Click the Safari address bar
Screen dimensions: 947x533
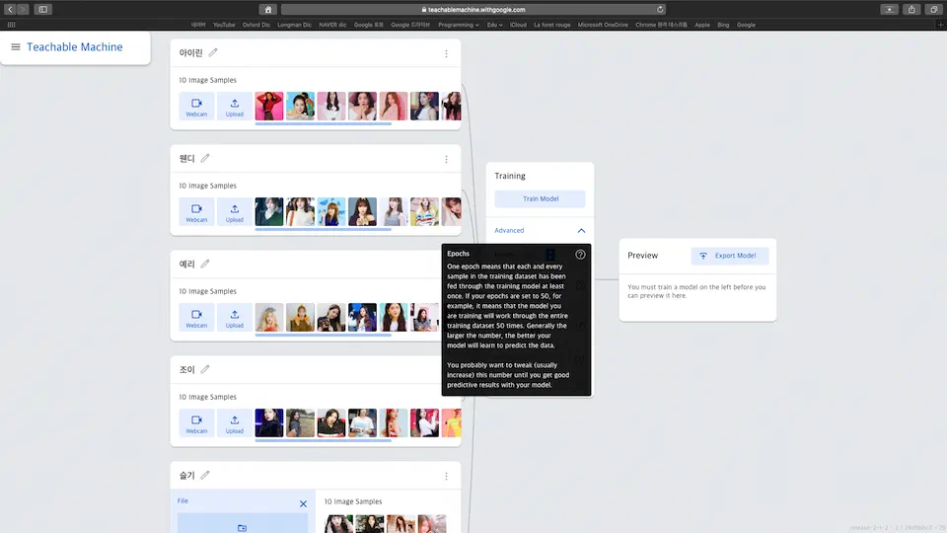coord(473,9)
